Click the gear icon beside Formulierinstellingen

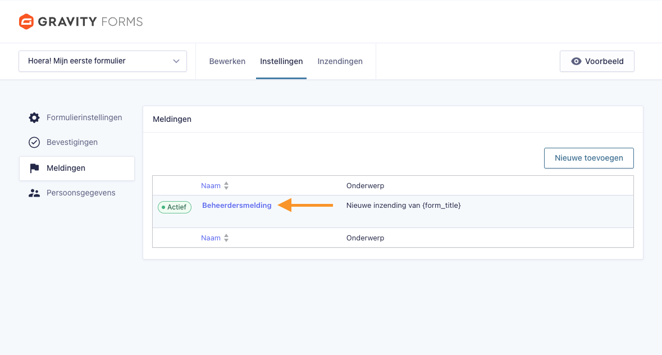coord(34,117)
